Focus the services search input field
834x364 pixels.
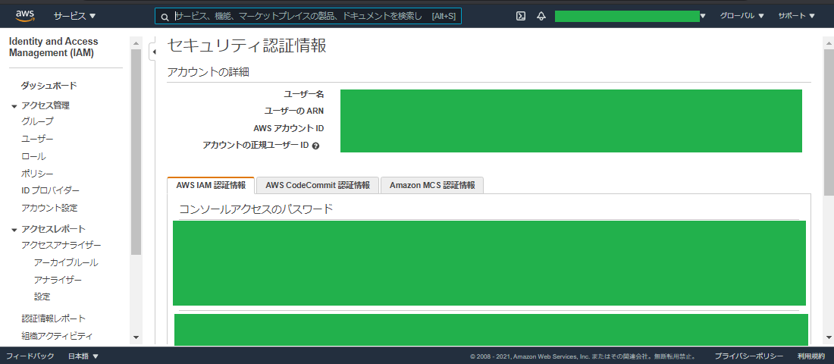tap(308, 16)
